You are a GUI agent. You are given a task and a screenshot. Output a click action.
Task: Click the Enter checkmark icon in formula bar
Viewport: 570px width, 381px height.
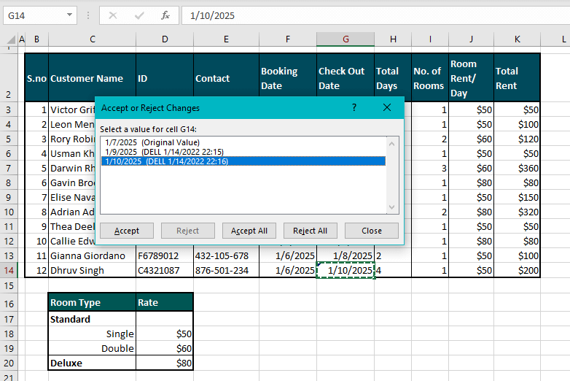point(139,15)
